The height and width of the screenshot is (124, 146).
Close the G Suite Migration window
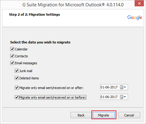coord(139,4)
